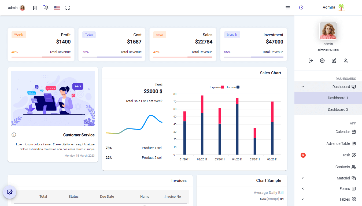Collapse the Dashboard section in the sidebar
362x206 pixels.
(x=302, y=86)
